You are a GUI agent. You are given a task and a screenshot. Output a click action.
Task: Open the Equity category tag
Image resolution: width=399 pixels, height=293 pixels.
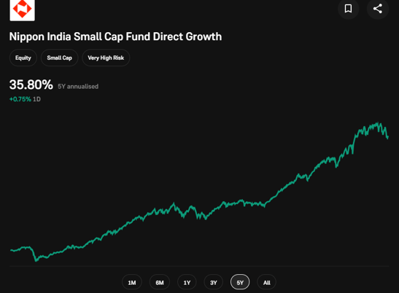[x=23, y=58]
